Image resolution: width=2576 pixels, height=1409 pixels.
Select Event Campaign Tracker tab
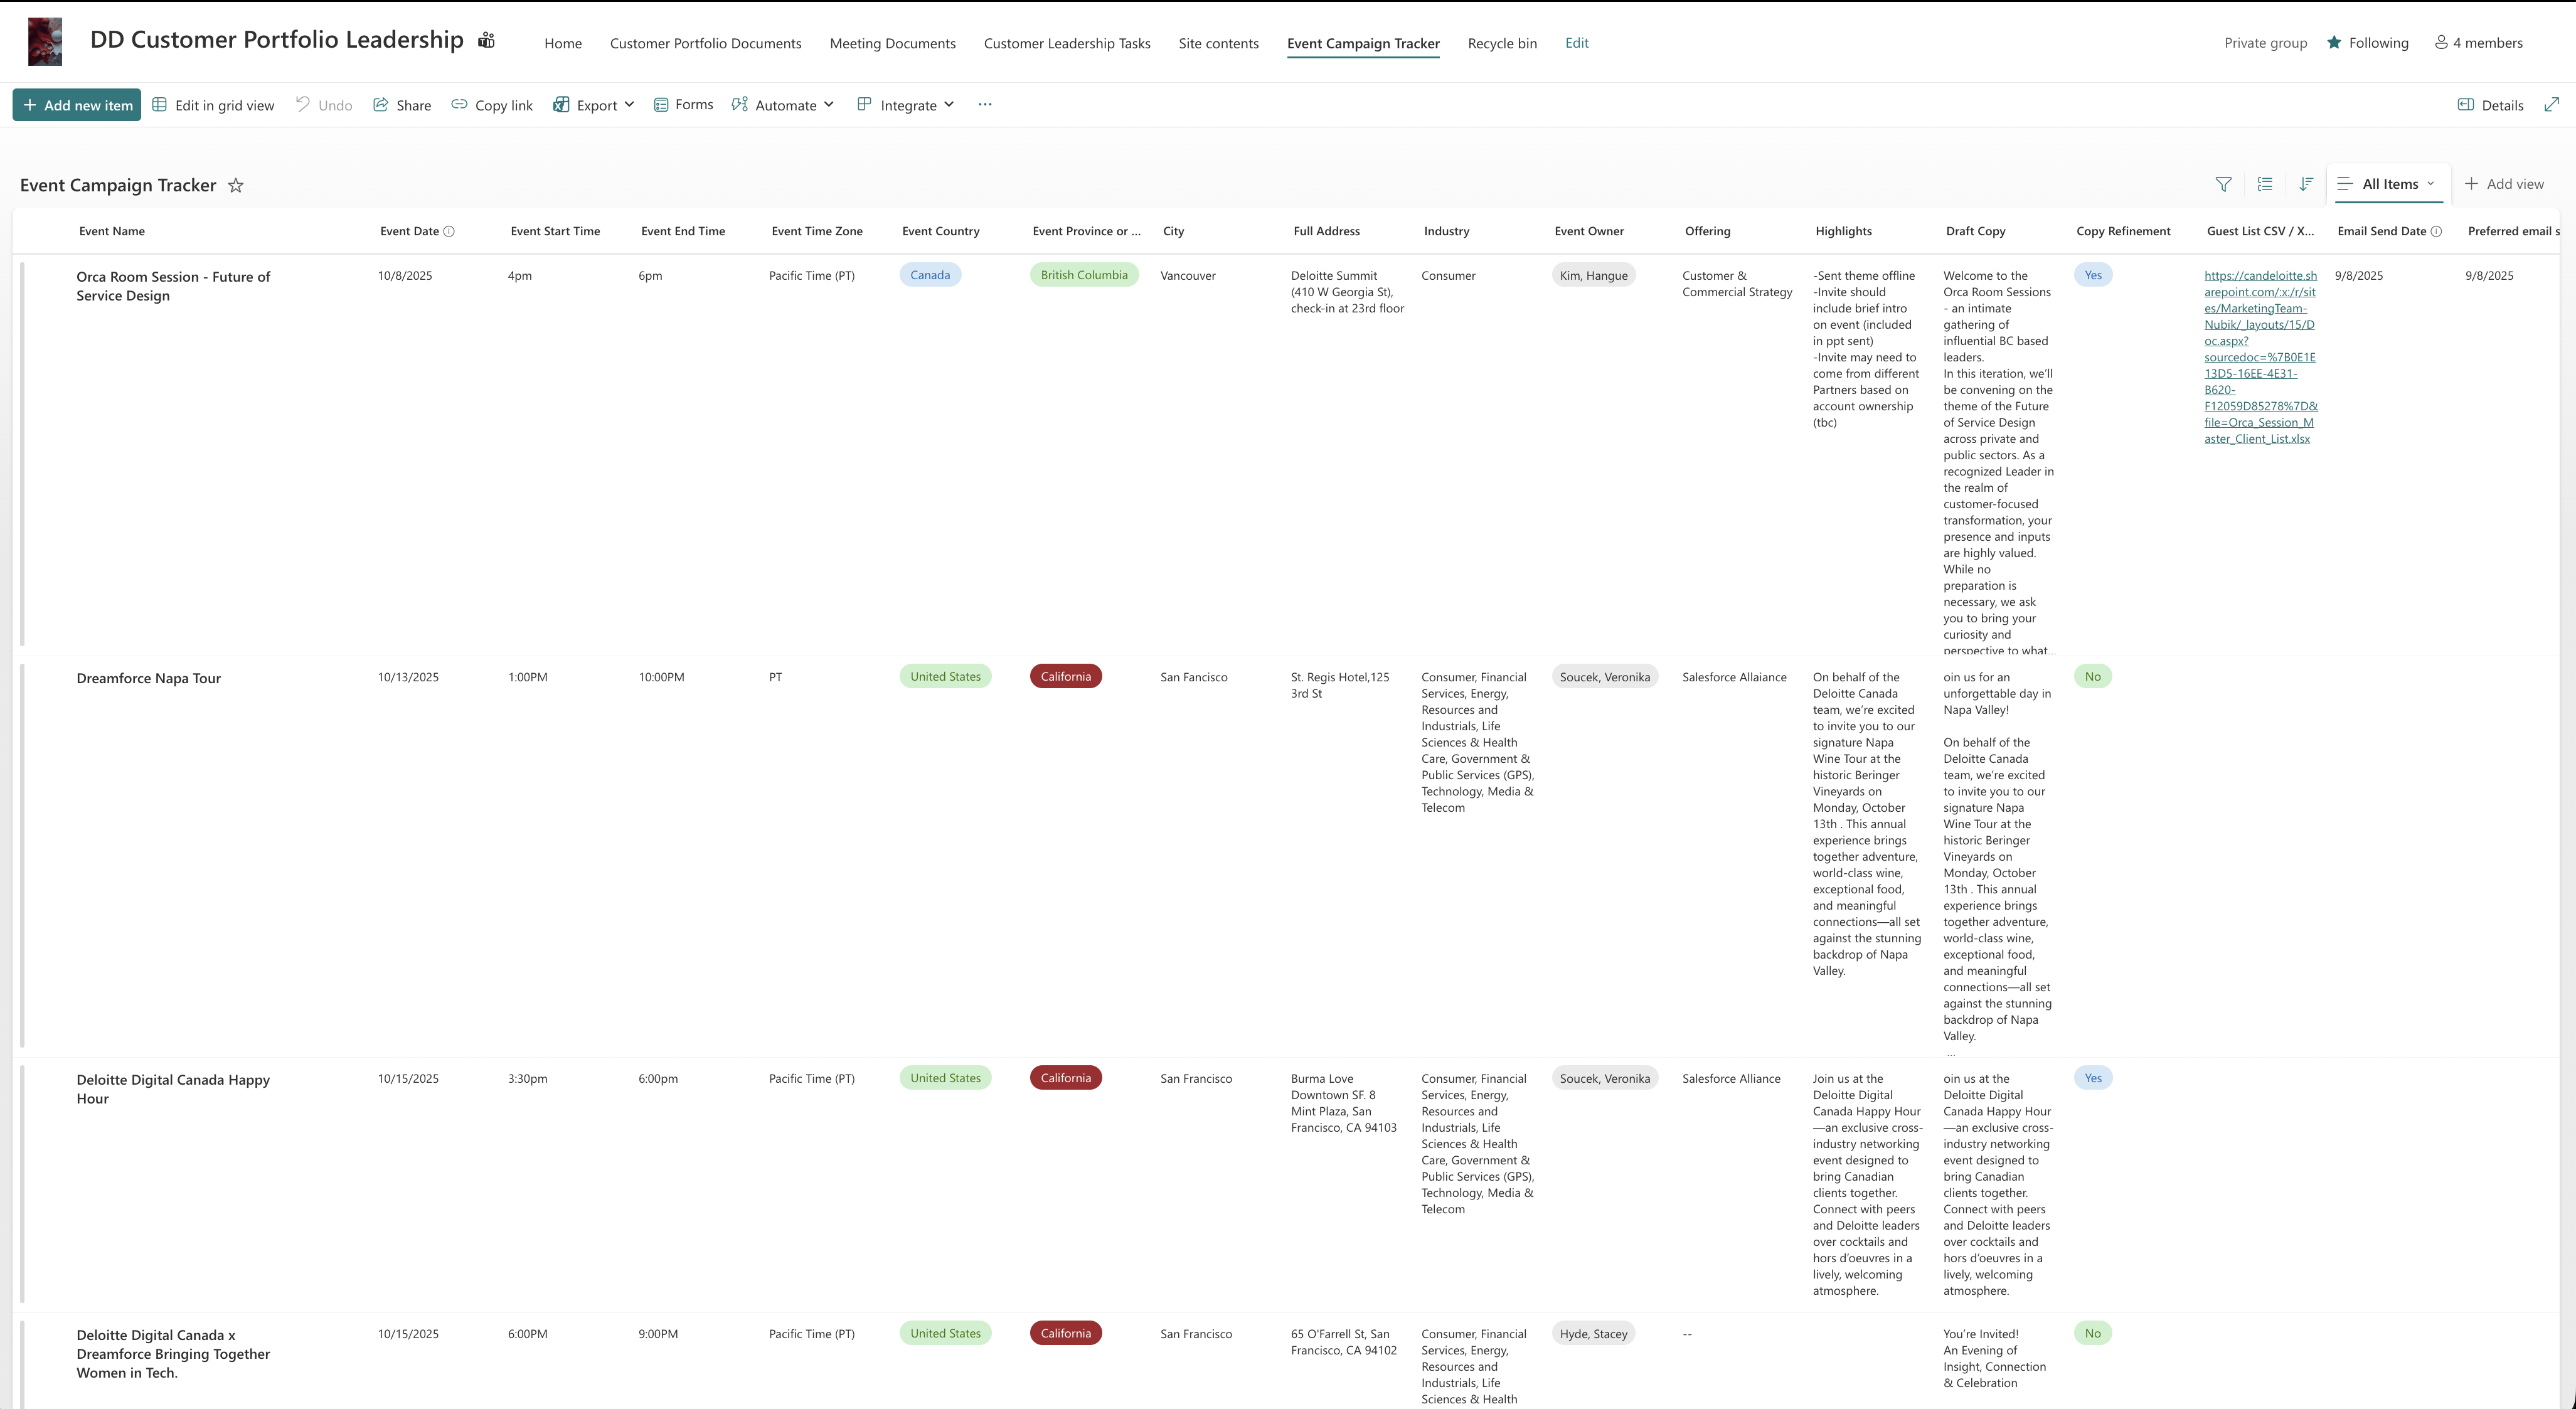(1363, 43)
